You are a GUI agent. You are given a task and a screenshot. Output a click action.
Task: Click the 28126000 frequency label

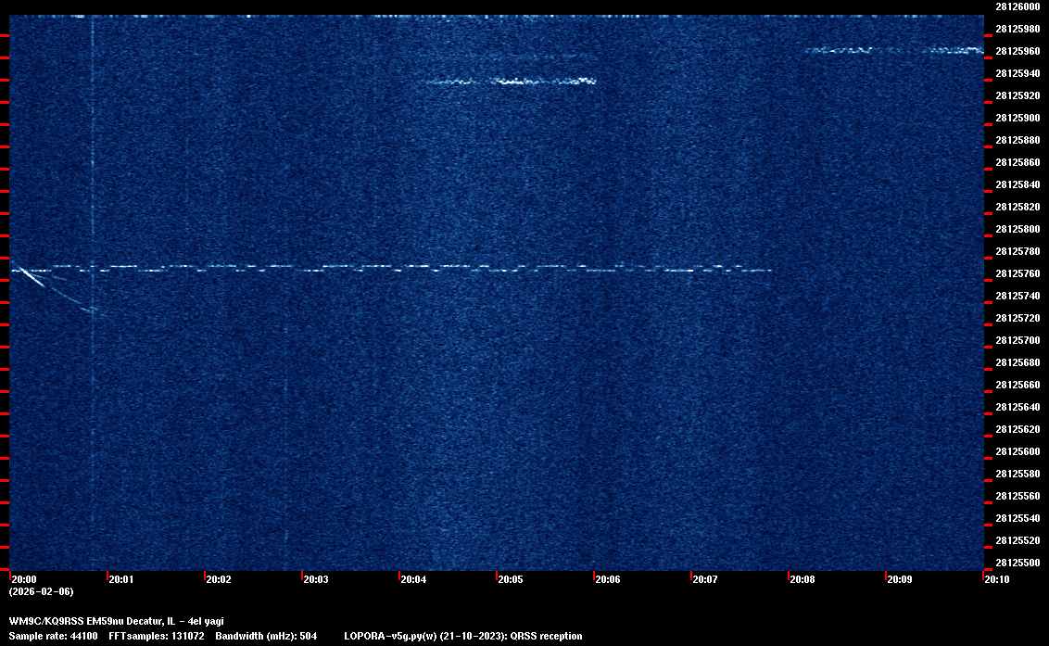1017,6
